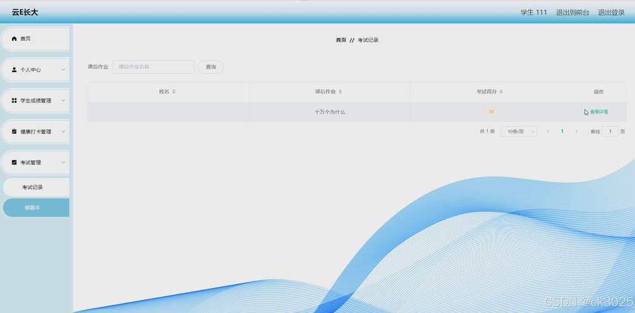Click the person icon beside 个人中心
This screenshot has width=635, height=313.
pyautogui.click(x=14, y=69)
